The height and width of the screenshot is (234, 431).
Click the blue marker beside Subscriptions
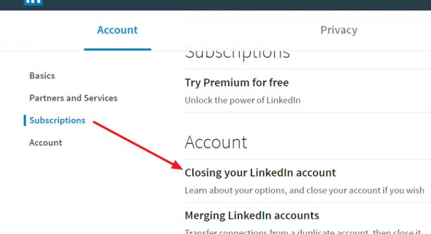pyautogui.click(x=25, y=121)
